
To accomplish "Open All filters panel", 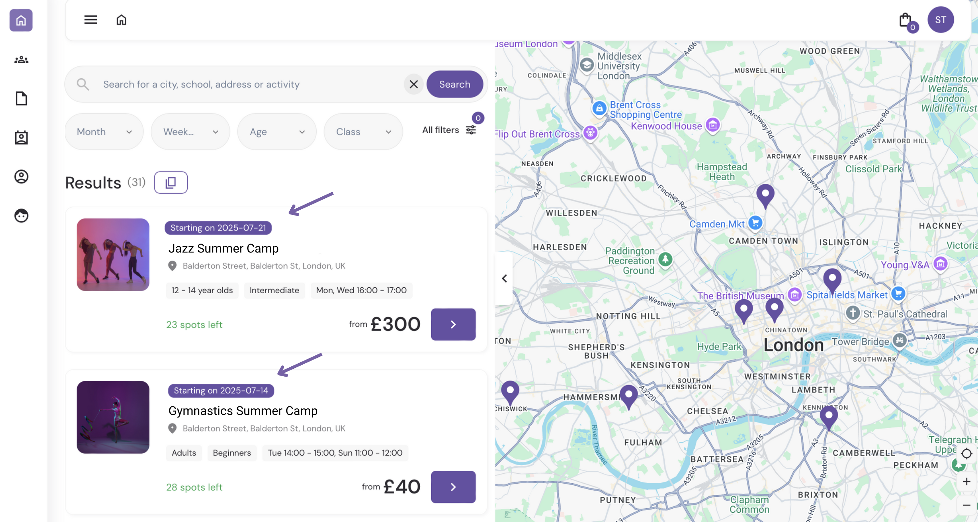I will pos(449,130).
